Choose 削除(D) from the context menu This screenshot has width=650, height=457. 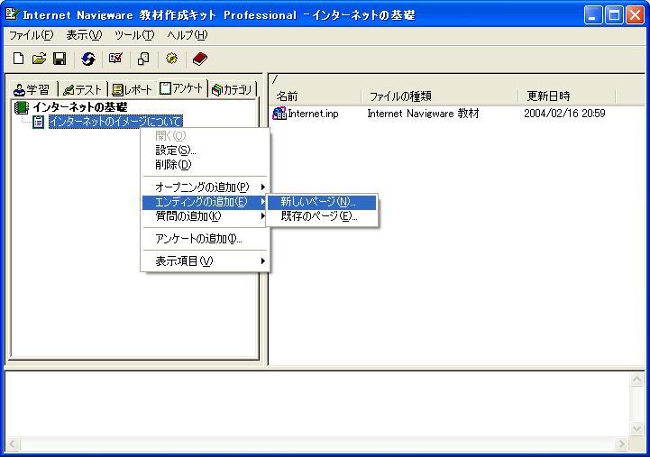[x=206, y=164]
